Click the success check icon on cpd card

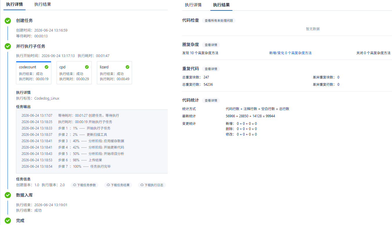87,67
